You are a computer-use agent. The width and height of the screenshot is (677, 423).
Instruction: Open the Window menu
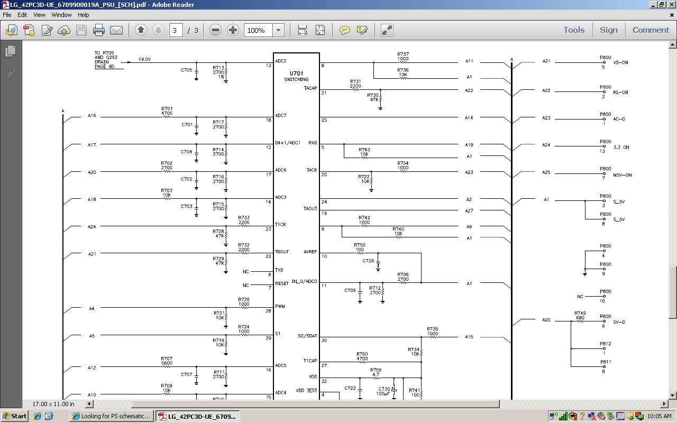[61, 15]
